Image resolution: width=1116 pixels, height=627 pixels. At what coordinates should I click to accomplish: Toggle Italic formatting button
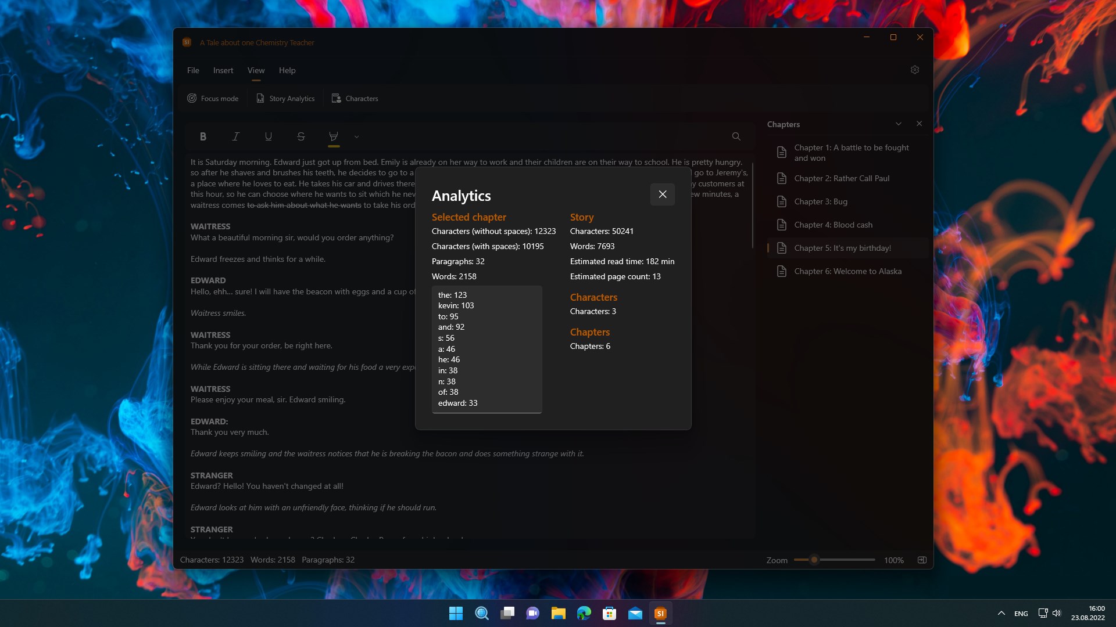(235, 136)
